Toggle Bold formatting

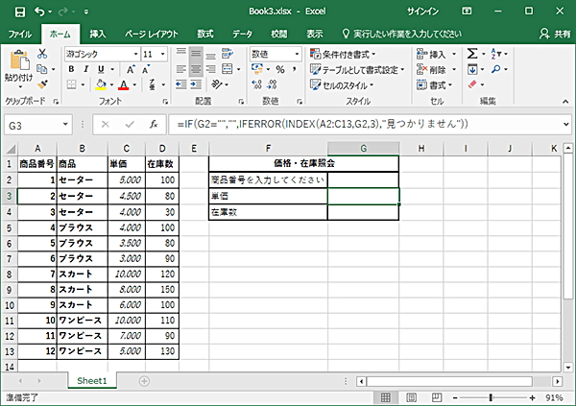coord(72,70)
